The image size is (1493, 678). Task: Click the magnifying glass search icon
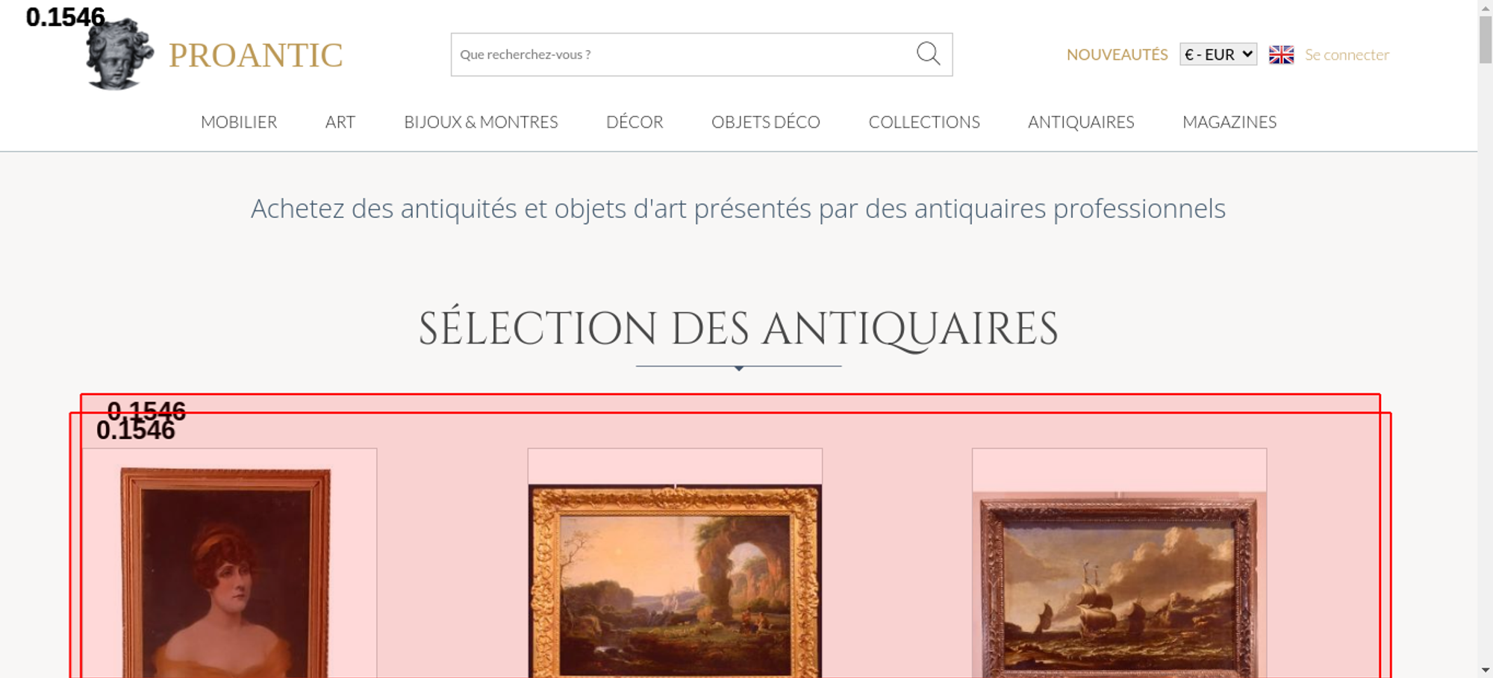[x=928, y=54]
